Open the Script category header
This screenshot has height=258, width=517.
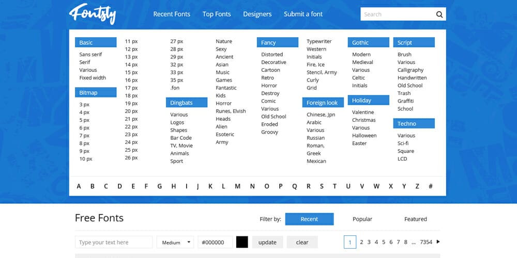coord(414,42)
